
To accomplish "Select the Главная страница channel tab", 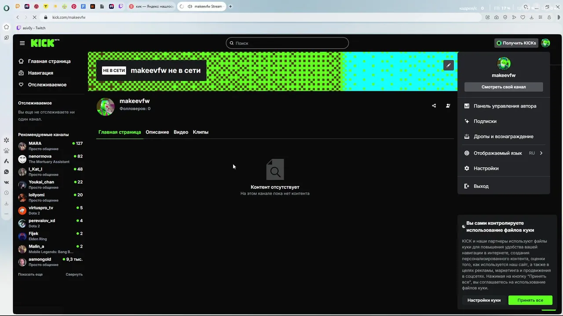I will pyautogui.click(x=120, y=132).
